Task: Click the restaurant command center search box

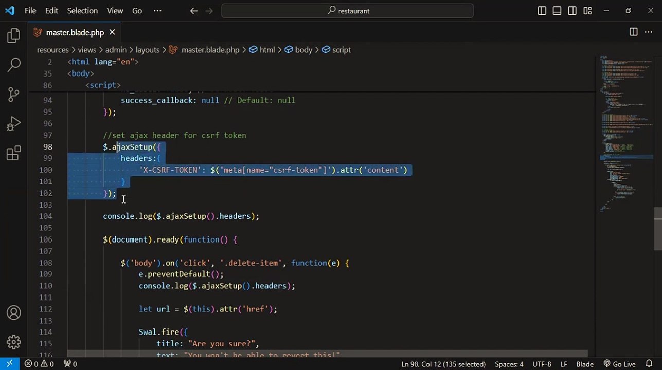Action: [348, 11]
